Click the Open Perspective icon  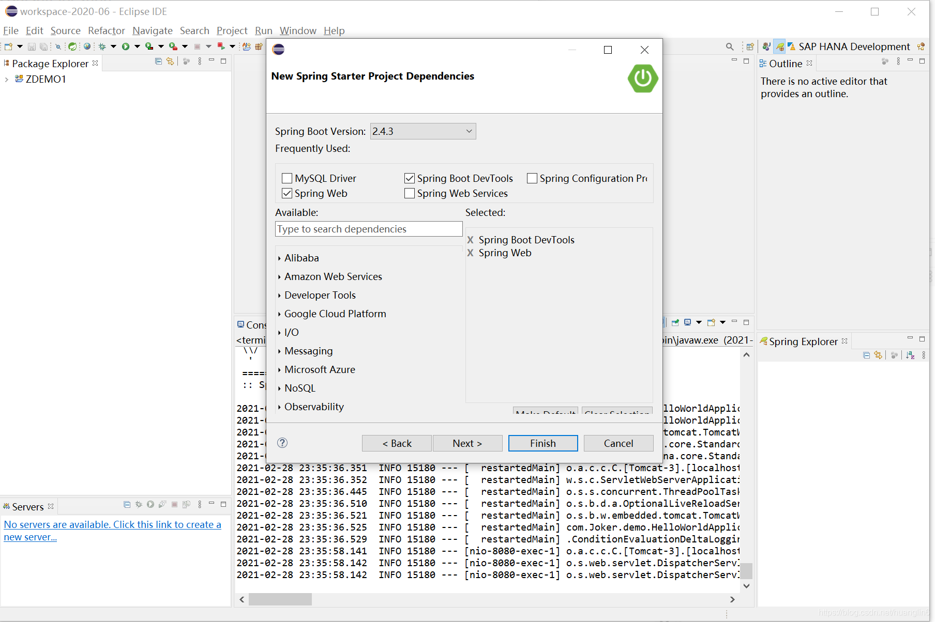[750, 46]
